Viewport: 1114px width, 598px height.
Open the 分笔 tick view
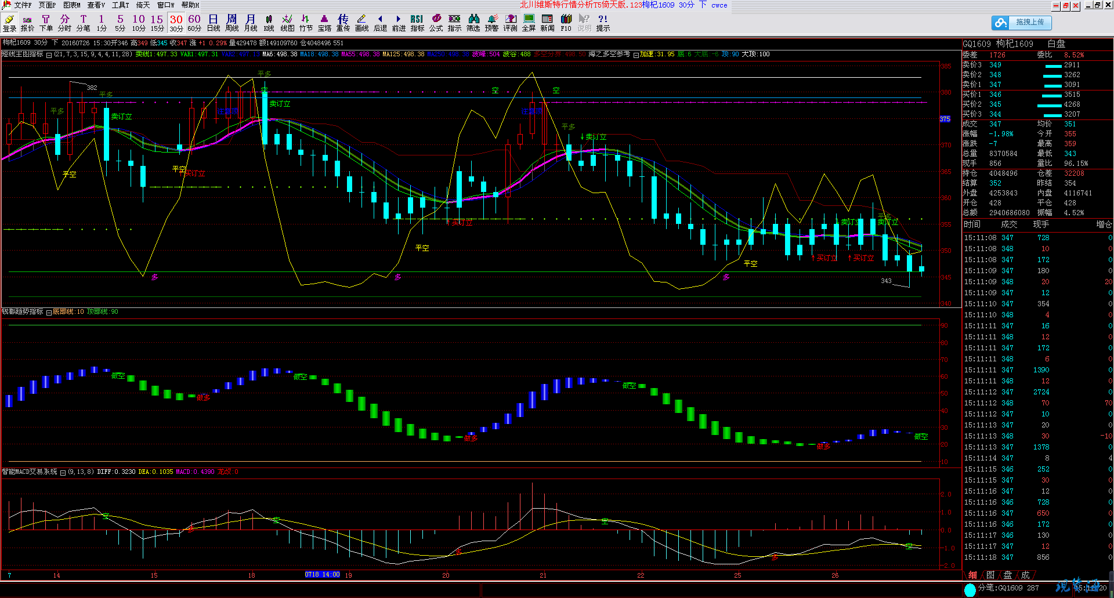(x=83, y=23)
